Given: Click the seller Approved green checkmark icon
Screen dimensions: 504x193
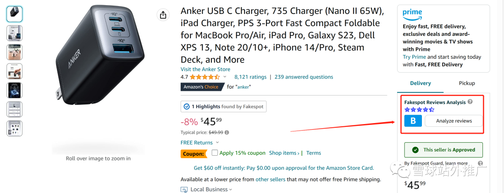Looking at the screenshot, I should (x=416, y=150).
